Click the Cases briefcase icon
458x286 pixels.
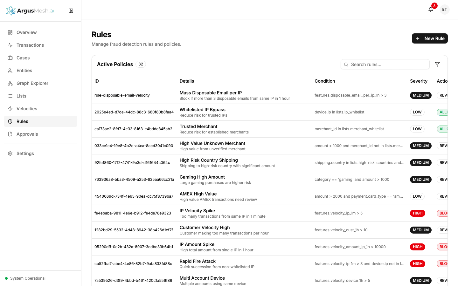coord(10,58)
